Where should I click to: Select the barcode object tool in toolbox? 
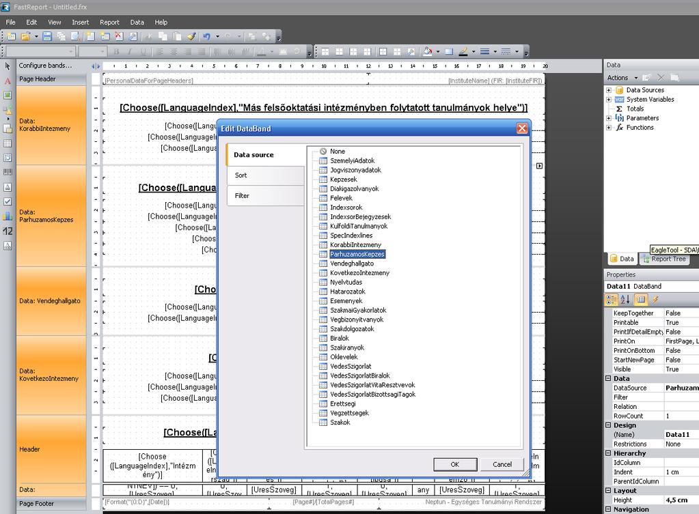tap(8, 173)
